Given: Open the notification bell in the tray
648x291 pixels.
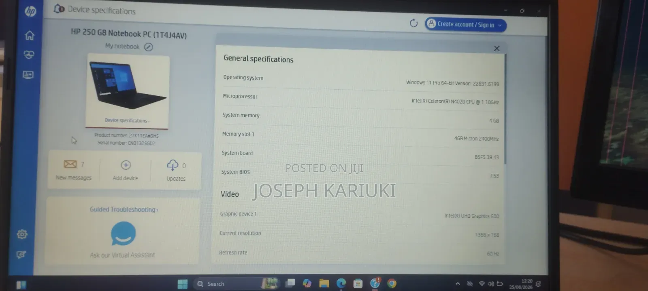Looking at the screenshot, I should [538, 284].
